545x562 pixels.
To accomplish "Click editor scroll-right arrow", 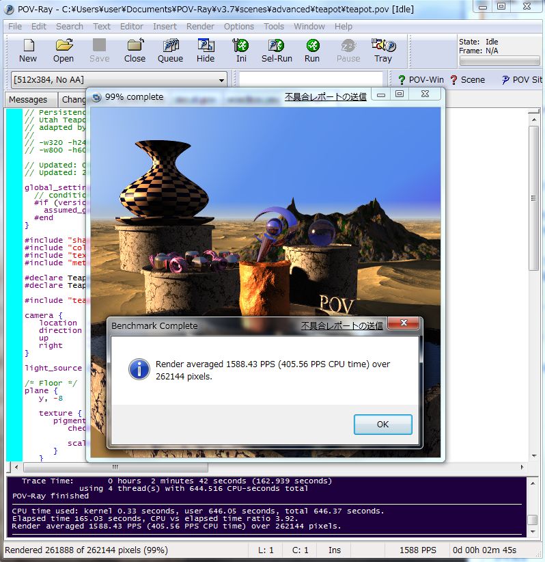I will (522, 467).
